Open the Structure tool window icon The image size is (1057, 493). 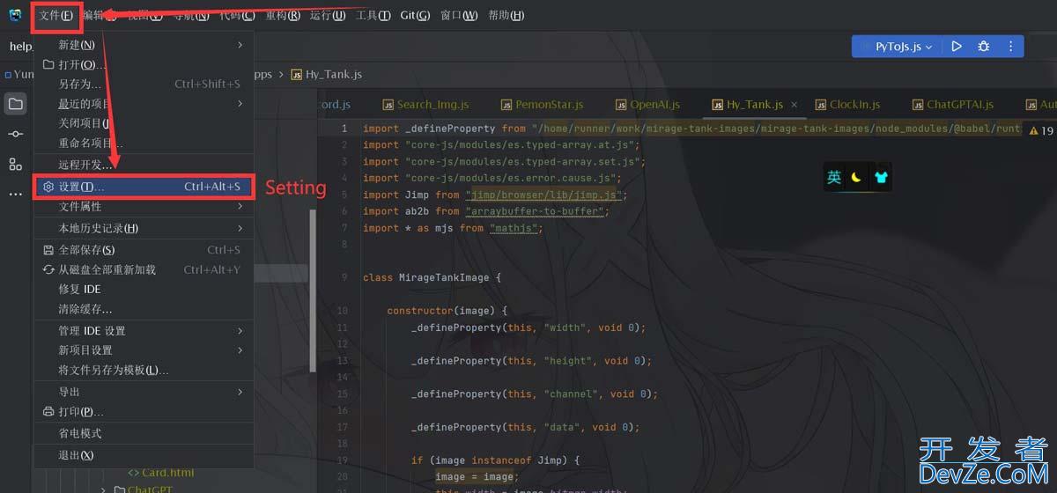[16, 164]
